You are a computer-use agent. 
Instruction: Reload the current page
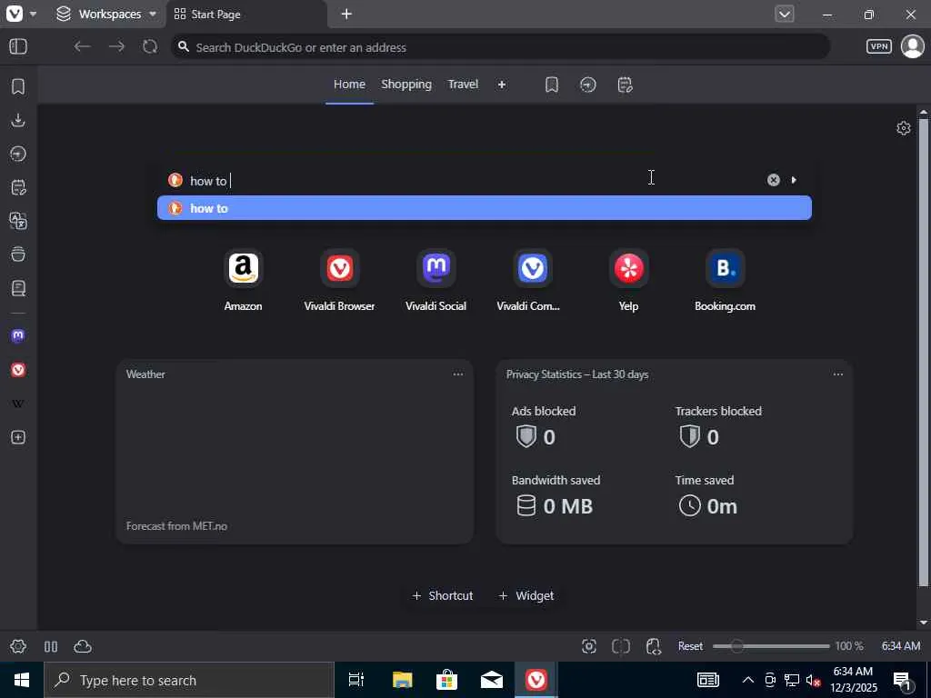click(150, 46)
